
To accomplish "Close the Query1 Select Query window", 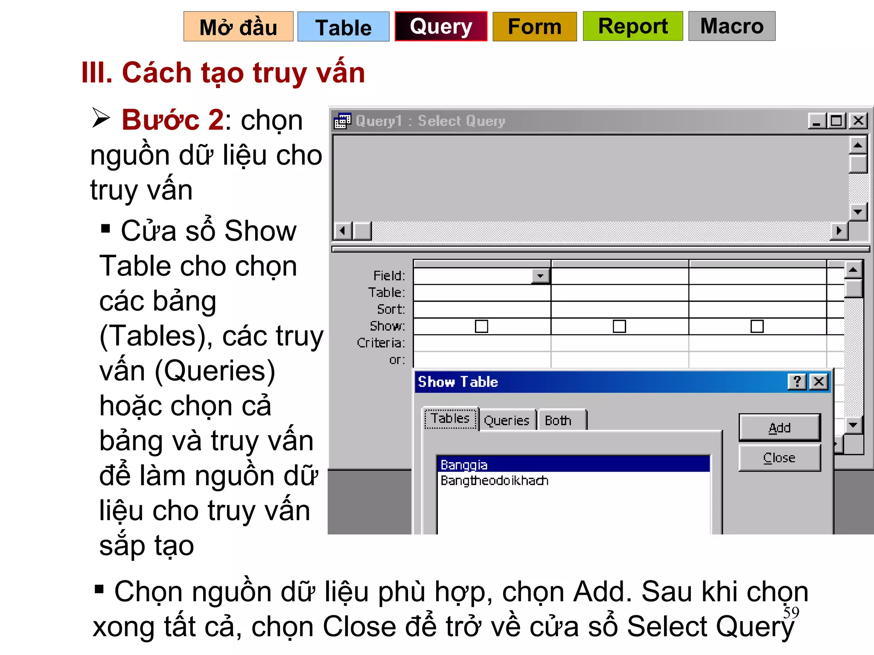I will [x=858, y=121].
